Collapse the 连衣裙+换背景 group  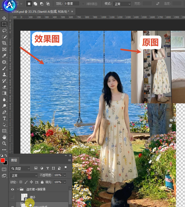[18, 189]
